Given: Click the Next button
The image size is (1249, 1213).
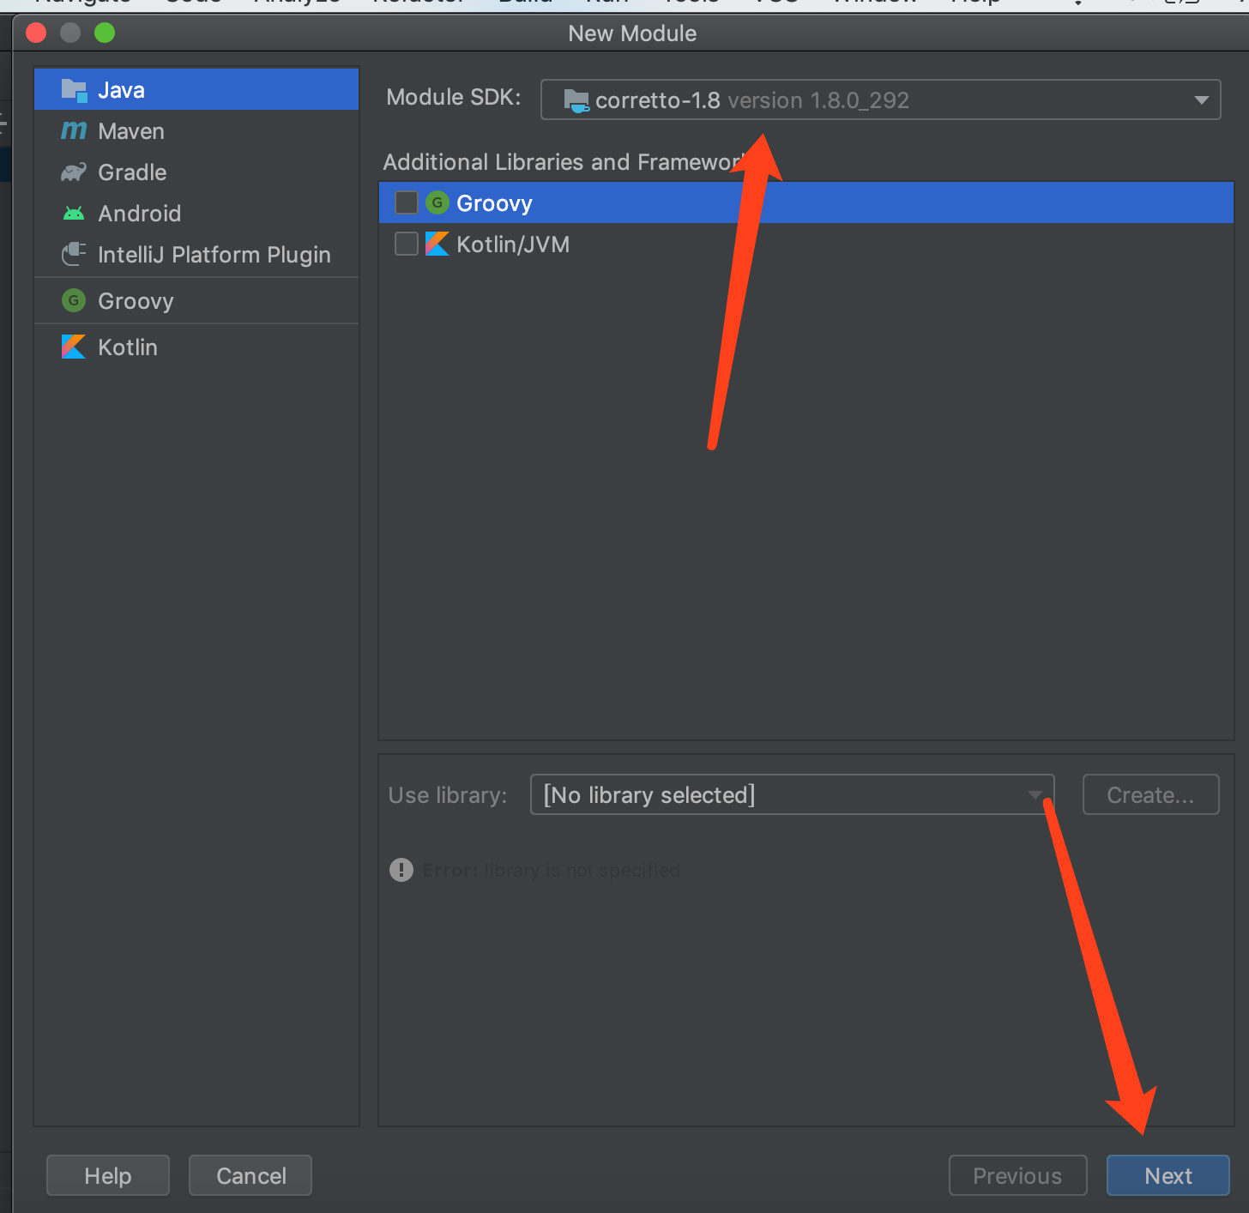Looking at the screenshot, I should tap(1168, 1176).
